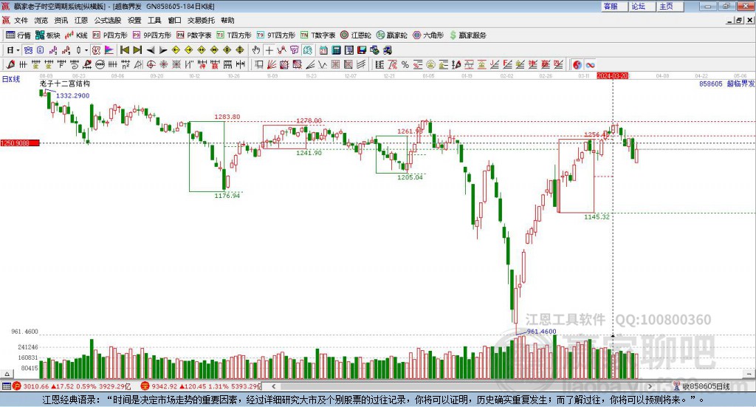
Task: Click the 1283.80 price annotation
Action: pyautogui.click(x=227, y=117)
